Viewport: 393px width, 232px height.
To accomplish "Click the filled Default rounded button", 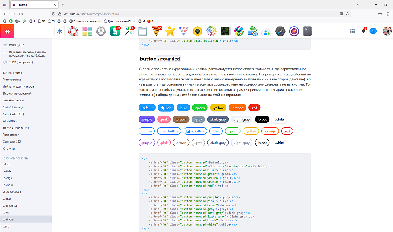I will point(147,108).
